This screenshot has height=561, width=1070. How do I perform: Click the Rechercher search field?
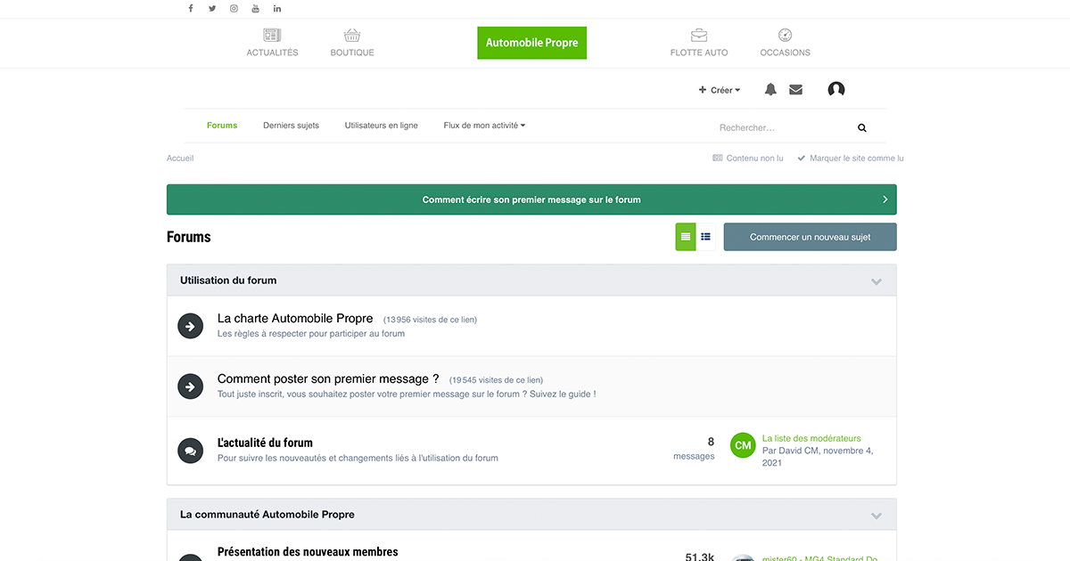click(x=780, y=128)
